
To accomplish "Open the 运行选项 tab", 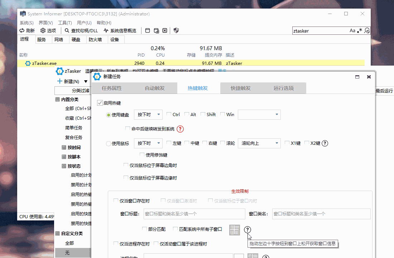I will (284, 88).
